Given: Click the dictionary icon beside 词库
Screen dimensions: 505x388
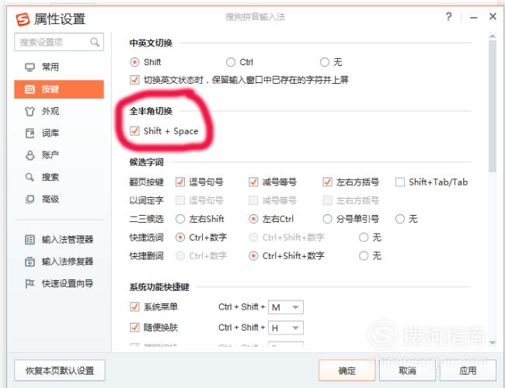Looking at the screenshot, I should pos(30,133).
